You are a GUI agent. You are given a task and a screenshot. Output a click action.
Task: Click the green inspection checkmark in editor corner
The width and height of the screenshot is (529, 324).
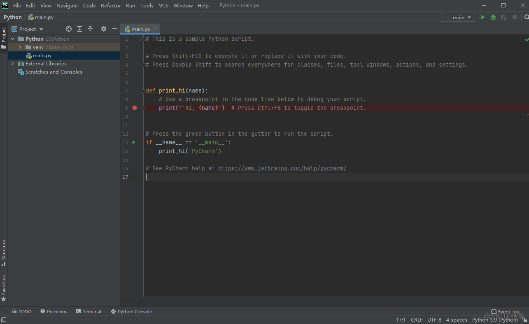(527, 40)
